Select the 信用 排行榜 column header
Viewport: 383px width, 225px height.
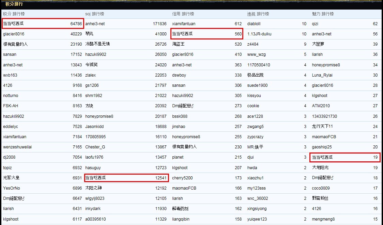pos(183,14)
